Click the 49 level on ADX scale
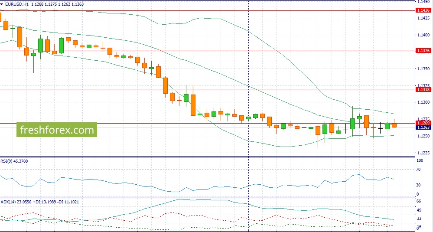 pyautogui.click(x=419, y=210)
